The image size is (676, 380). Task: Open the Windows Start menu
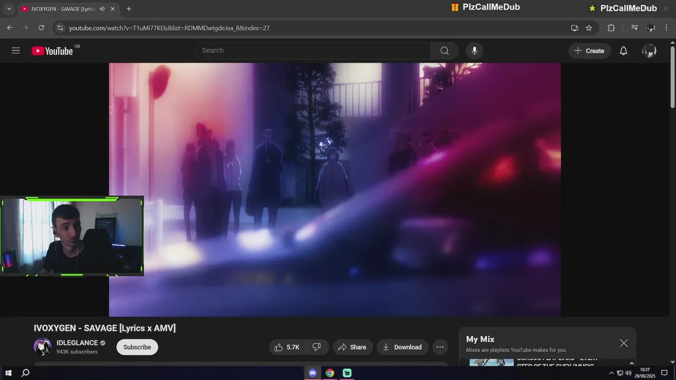8,373
